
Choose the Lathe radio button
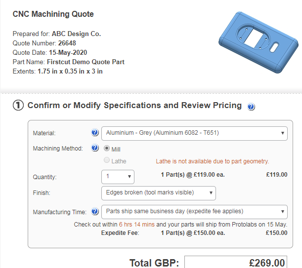pyautogui.click(x=107, y=161)
